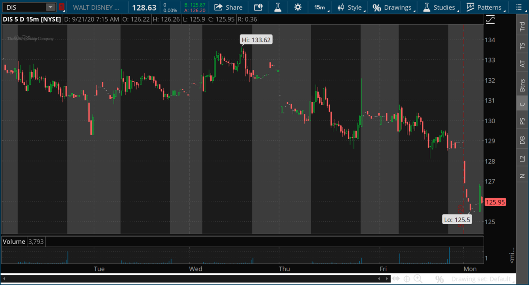
Task: Click the crosshair pan tool icon
Action: click(406, 279)
